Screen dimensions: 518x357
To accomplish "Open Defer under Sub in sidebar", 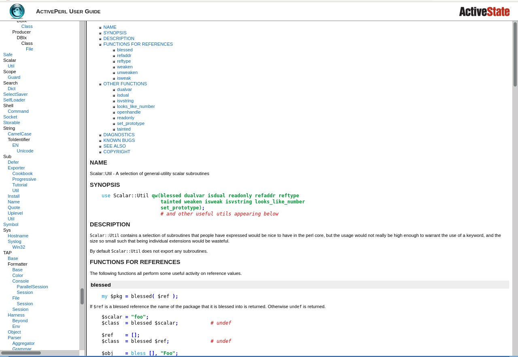I will click(x=13, y=162).
